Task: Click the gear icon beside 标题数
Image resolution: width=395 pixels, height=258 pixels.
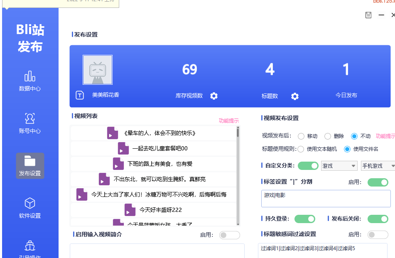Action: point(295,96)
